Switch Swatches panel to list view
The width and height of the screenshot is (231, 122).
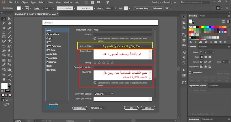(223, 22)
